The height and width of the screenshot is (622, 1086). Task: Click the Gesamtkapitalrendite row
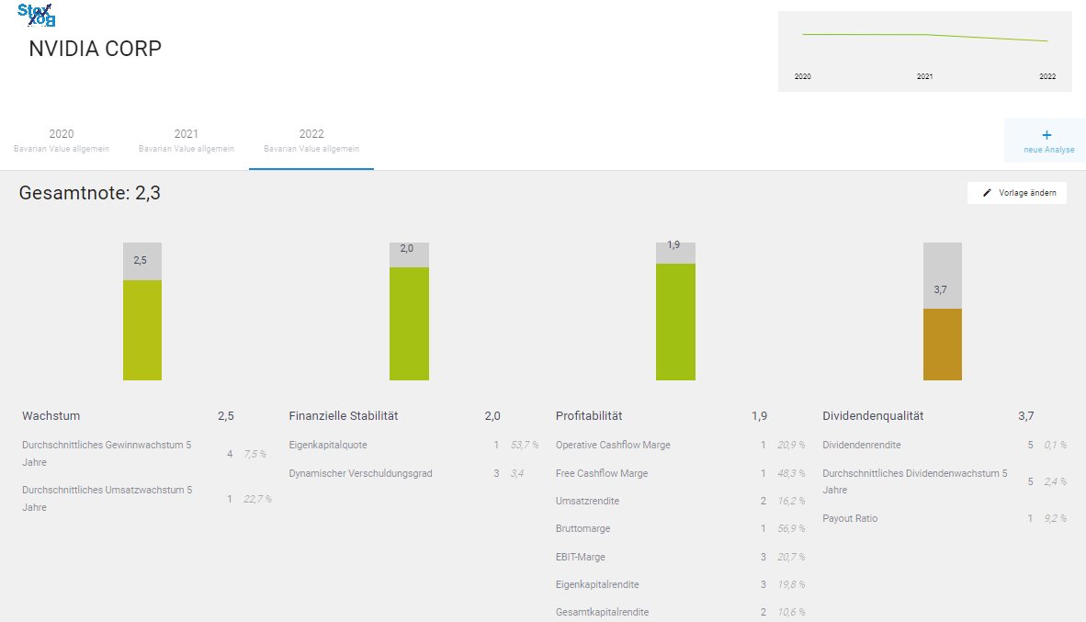tap(680, 612)
